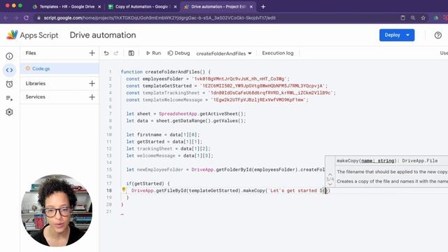This screenshot has height=252, width=448.
Task: Add a service with Services plus icon
Action: [x=92, y=97]
